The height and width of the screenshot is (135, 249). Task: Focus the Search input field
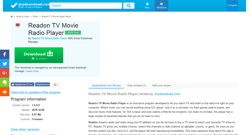pyautogui.click(x=86, y=6)
